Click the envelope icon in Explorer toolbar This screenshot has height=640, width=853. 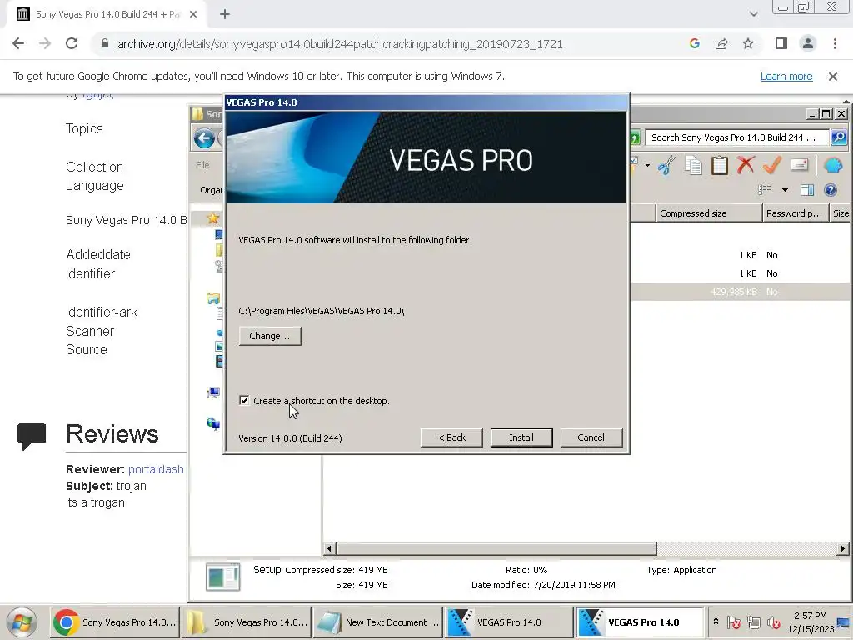tap(799, 164)
